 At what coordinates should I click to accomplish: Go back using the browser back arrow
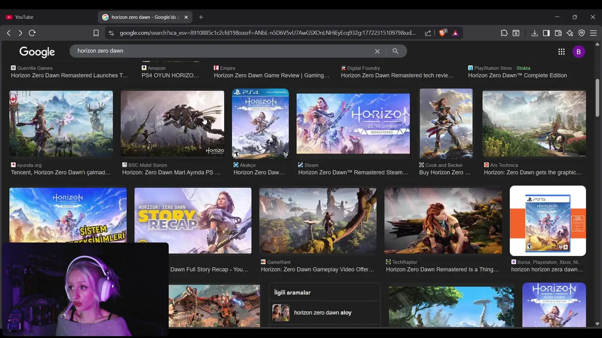point(8,33)
